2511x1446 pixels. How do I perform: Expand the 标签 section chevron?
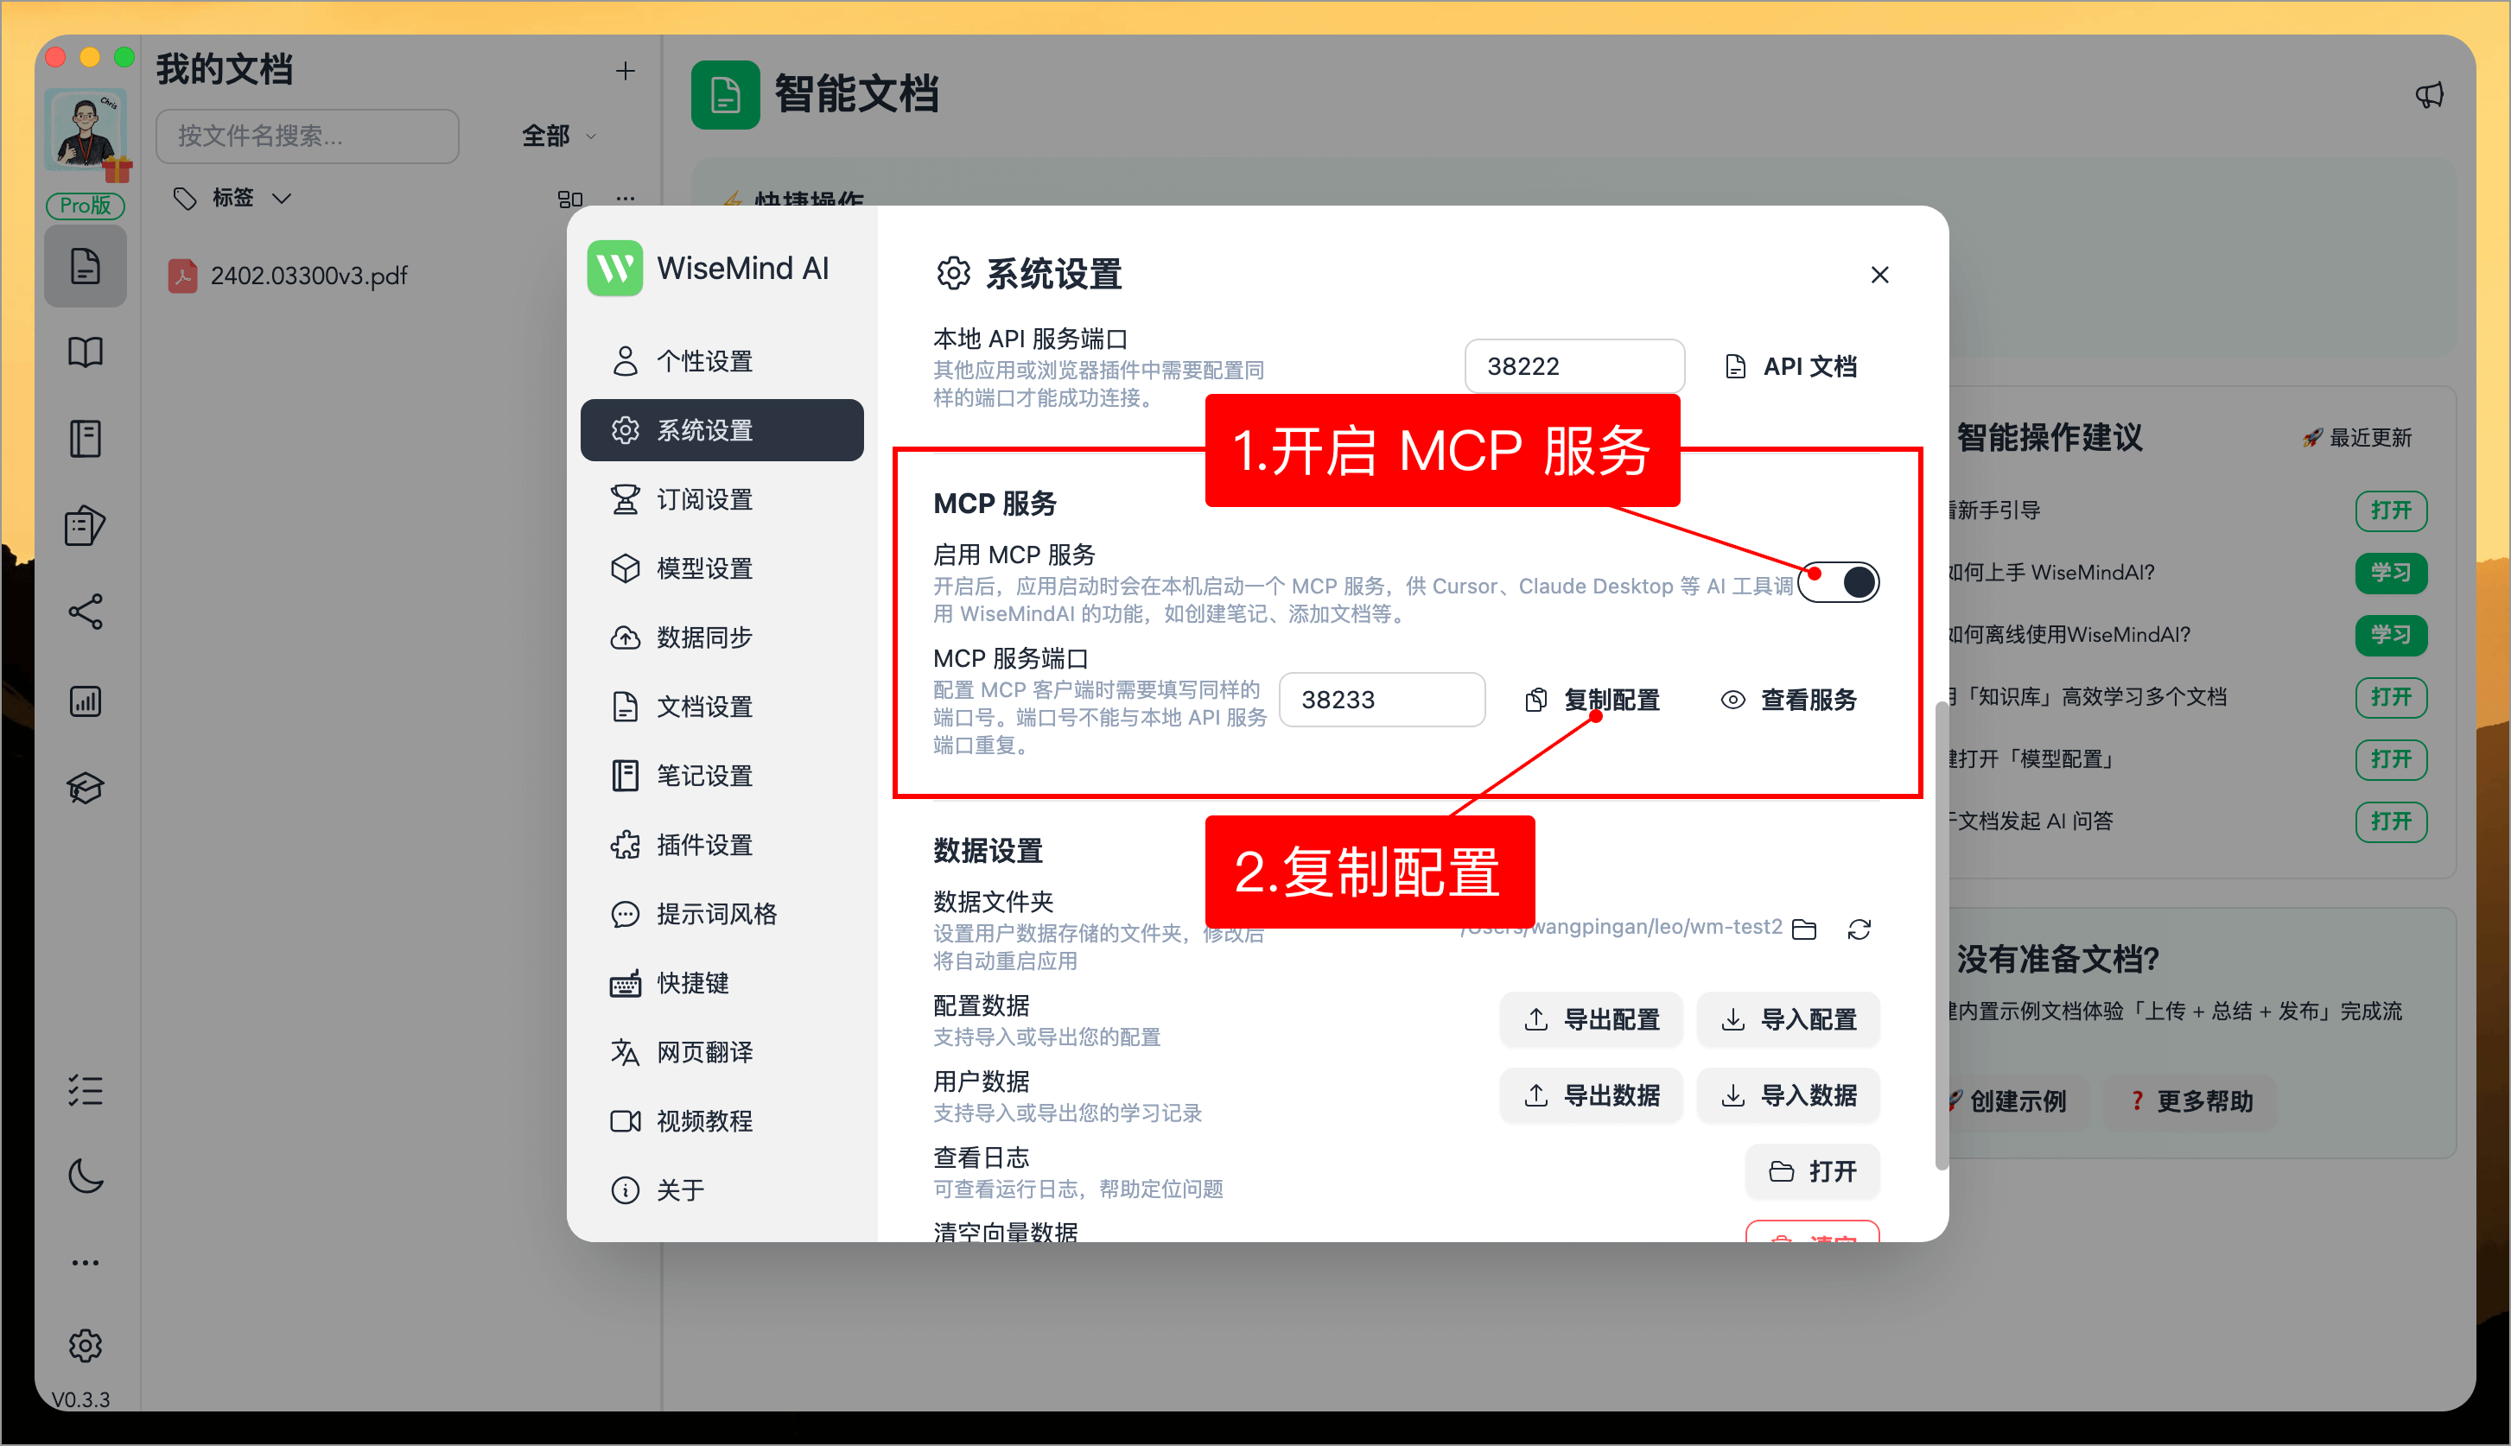point(282,198)
